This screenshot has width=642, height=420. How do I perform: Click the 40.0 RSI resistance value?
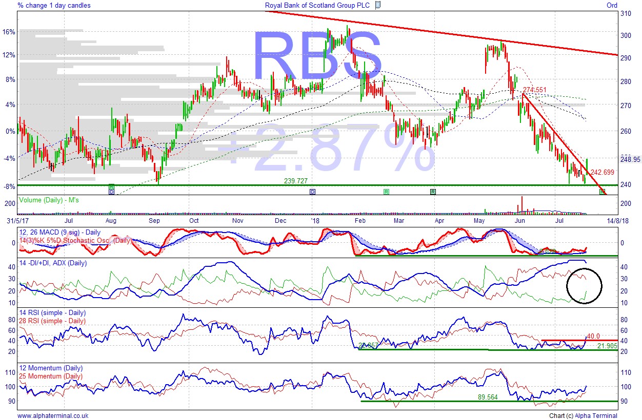594,336
